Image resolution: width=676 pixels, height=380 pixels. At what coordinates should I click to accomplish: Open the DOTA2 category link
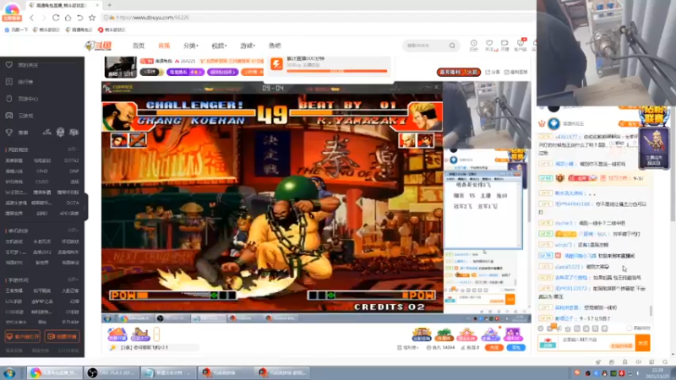71,160
